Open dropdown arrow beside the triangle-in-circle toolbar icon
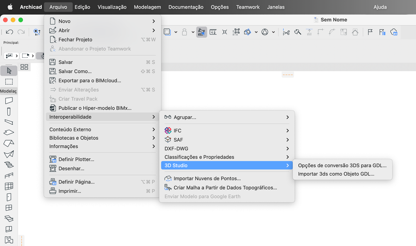The image size is (416, 246). (273, 32)
